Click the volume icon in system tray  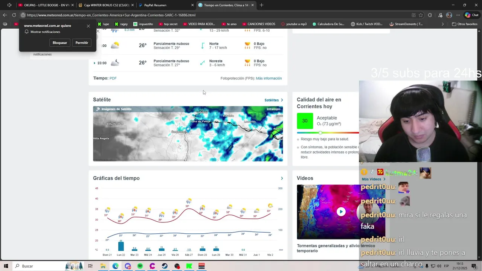[x=439, y=266]
